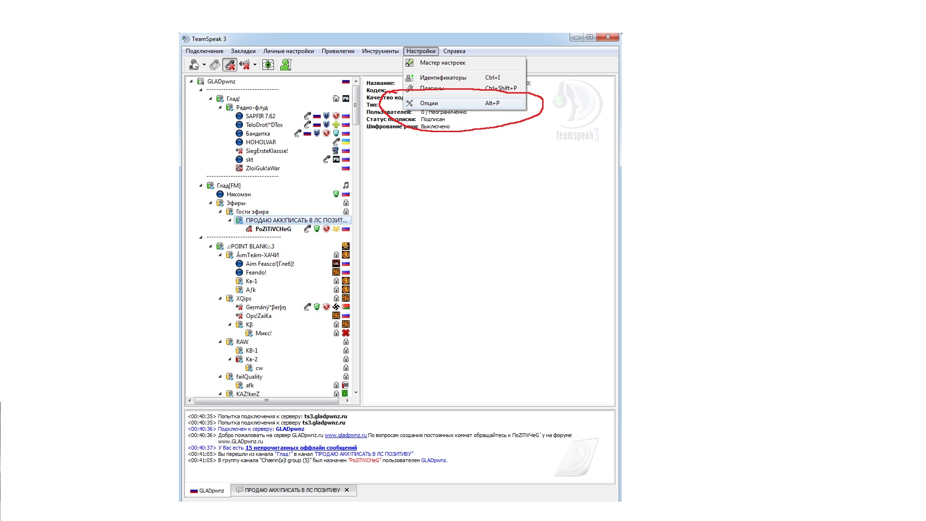This screenshot has width=926, height=521.
Task: Open the www.gladpwnz.ru link in chat
Action: pyautogui.click(x=345, y=435)
